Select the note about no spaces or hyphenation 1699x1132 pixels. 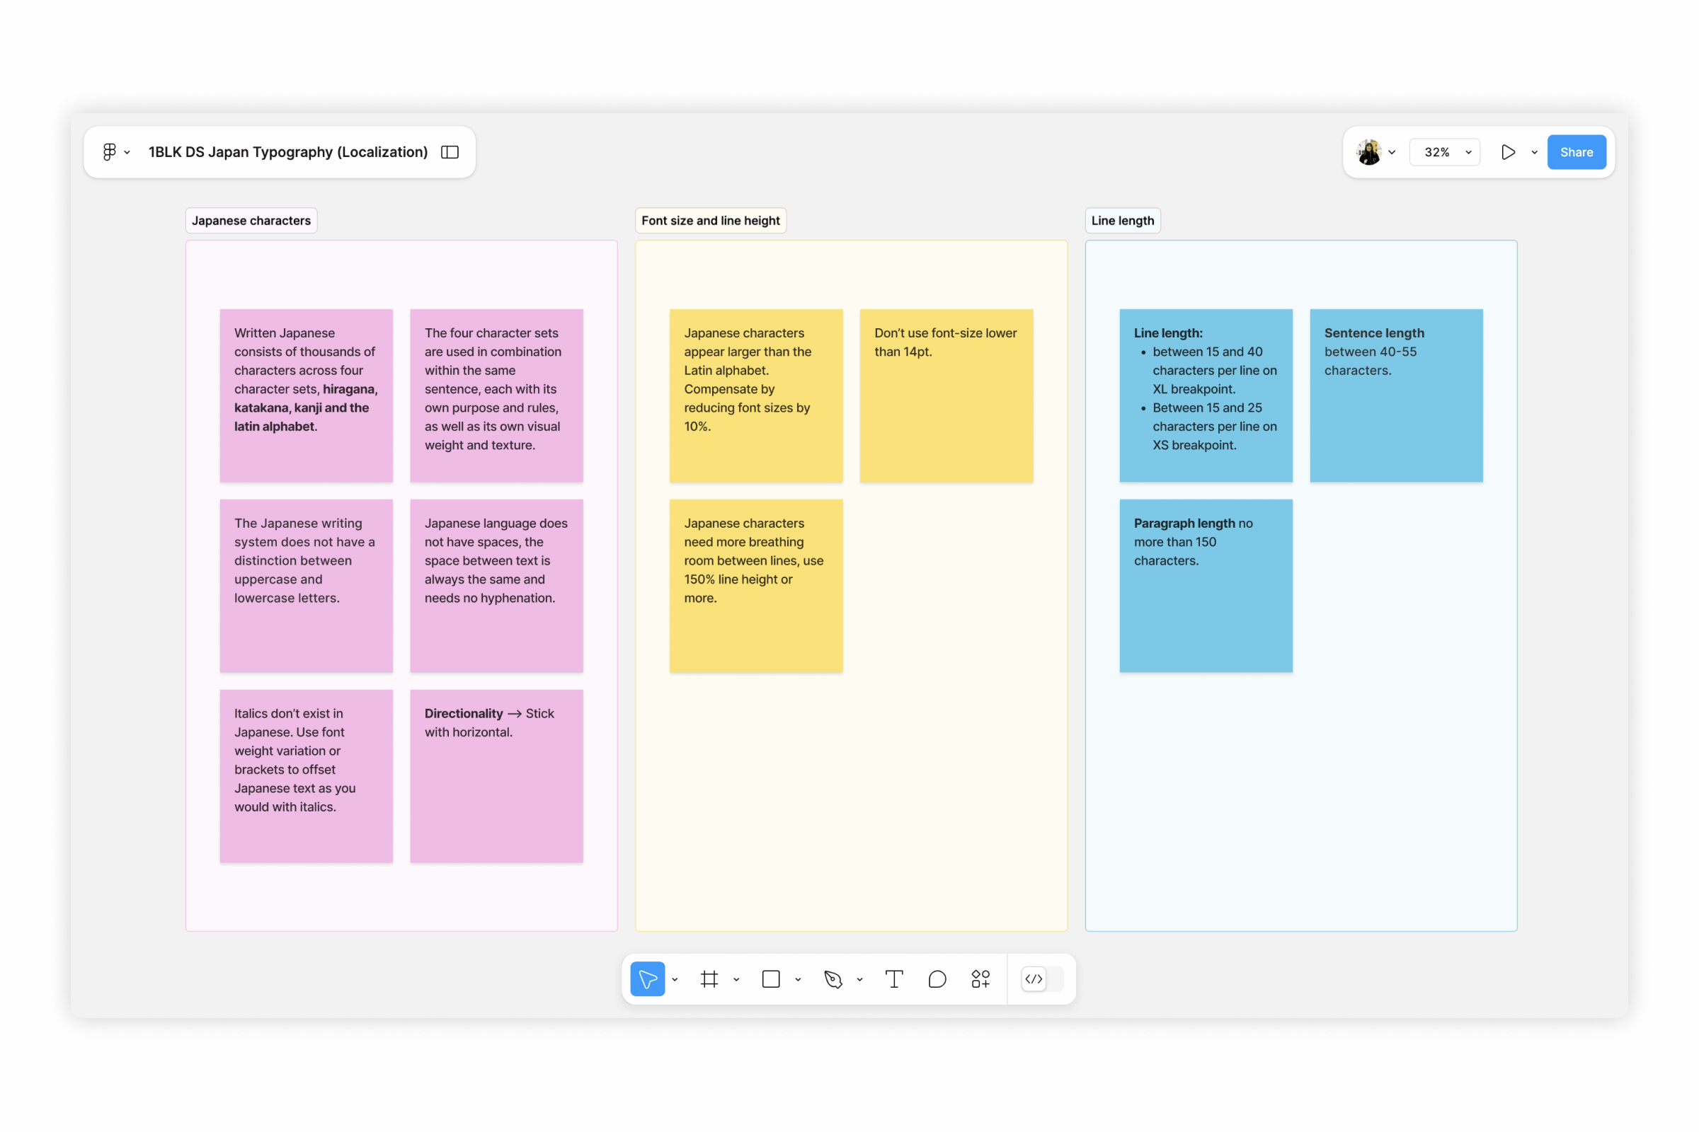497,586
